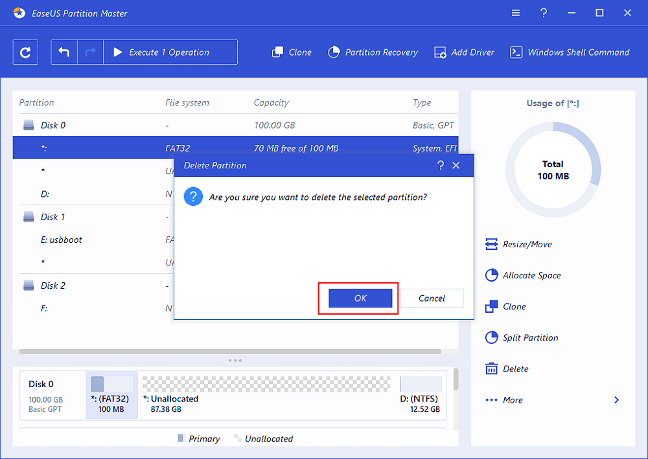Select the Disk 1 row

(53, 217)
